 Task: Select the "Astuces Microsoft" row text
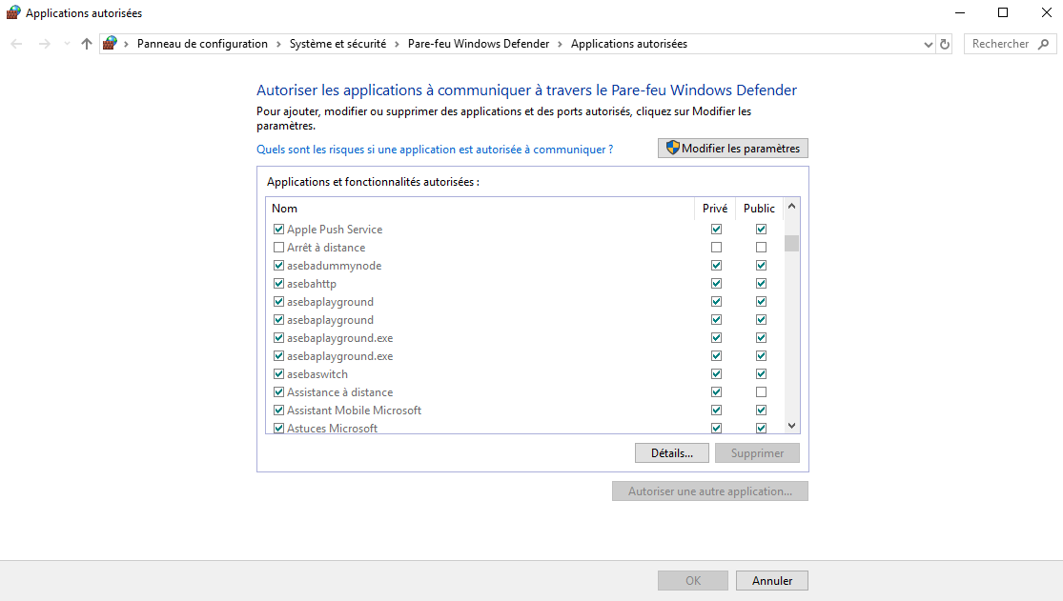pos(332,429)
